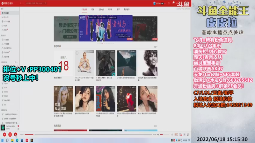Open 私人FM in the sidebar

tap(10, 17)
